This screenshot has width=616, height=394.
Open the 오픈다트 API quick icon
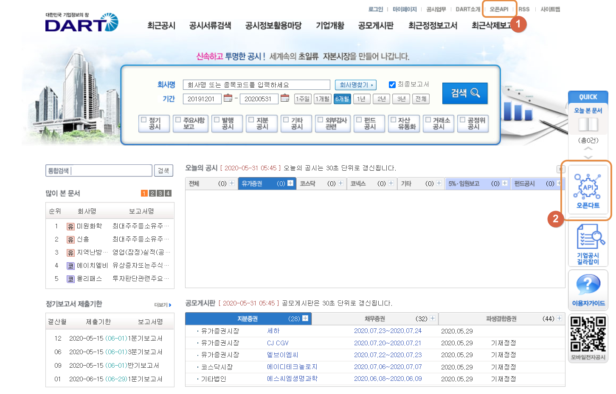[x=588, y=191]
